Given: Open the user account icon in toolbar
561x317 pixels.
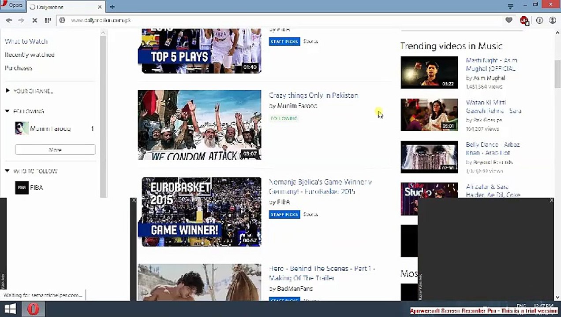Looking at the screenshot, I should tap(552, 20).
